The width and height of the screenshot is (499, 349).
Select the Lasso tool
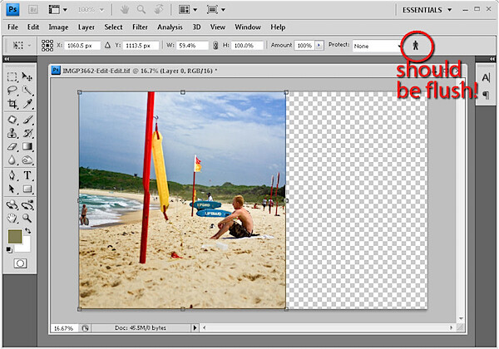pos(12,91)
